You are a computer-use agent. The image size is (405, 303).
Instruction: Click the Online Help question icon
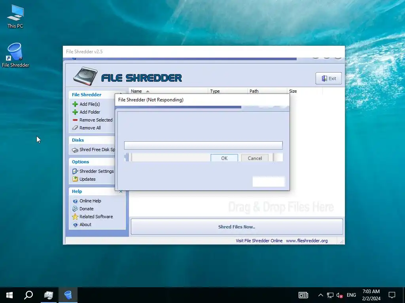point(75,201)
